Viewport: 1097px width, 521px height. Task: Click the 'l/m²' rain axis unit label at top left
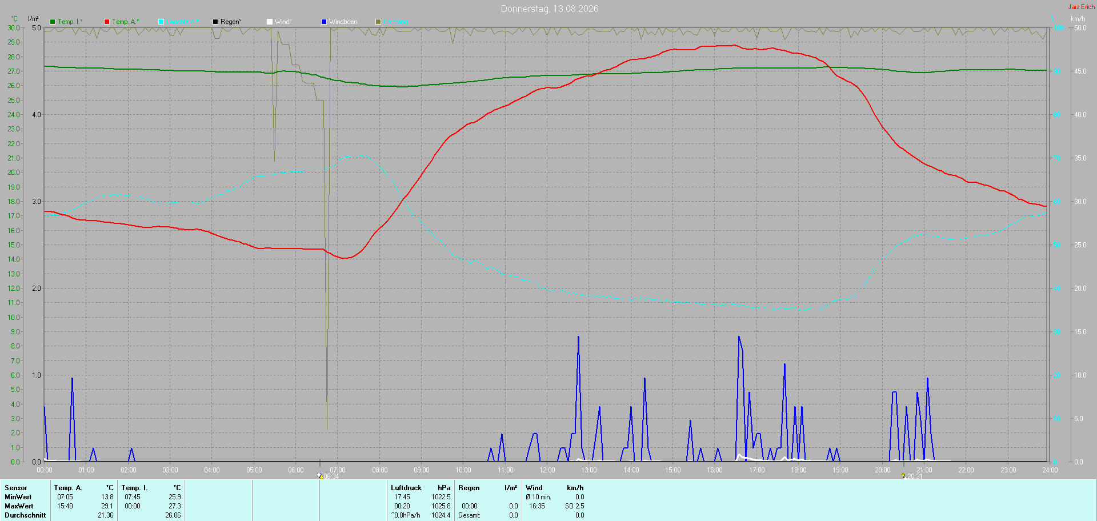33,19
